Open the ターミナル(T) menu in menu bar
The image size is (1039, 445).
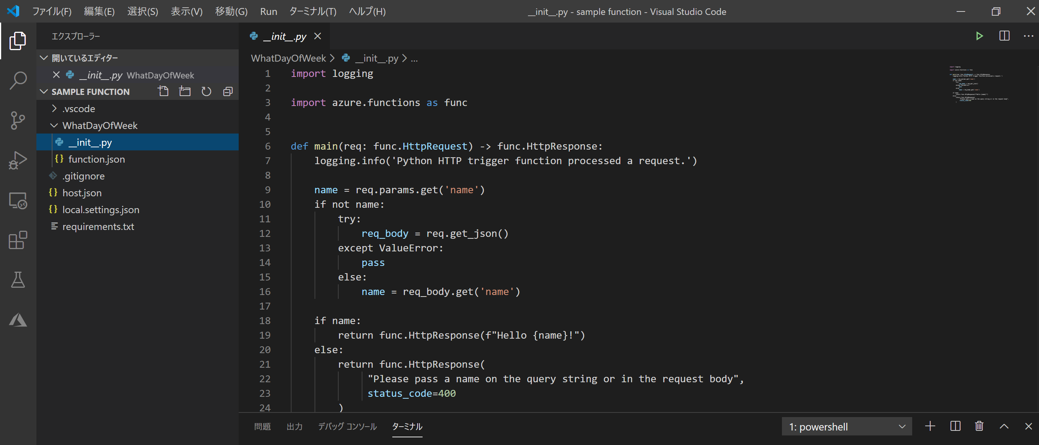(x=313, y=11)
